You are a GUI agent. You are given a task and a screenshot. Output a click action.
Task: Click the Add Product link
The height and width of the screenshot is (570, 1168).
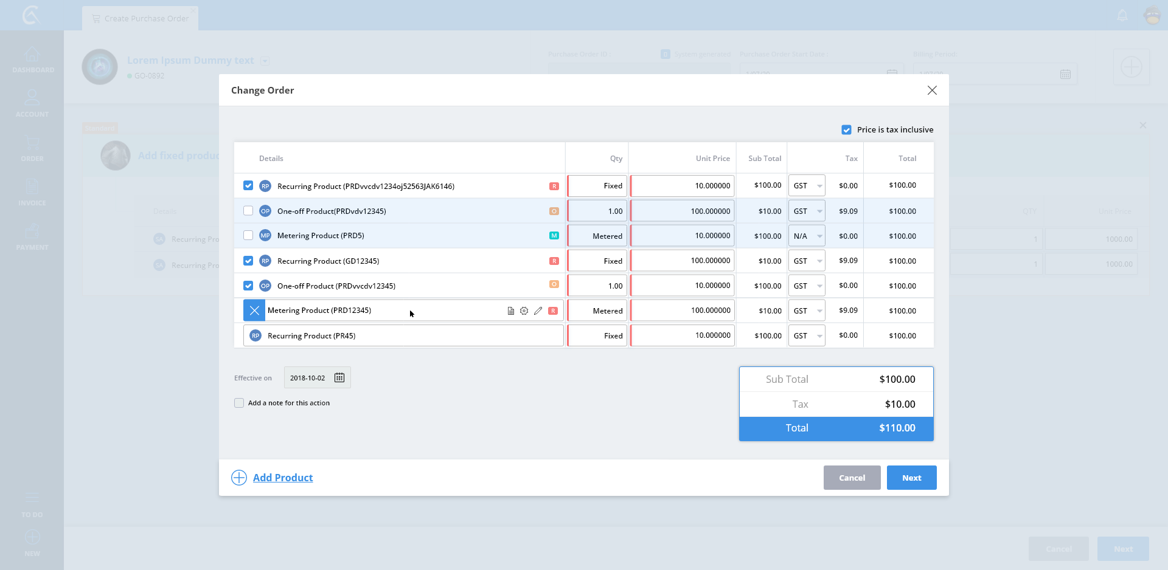[x=283, y=478]
